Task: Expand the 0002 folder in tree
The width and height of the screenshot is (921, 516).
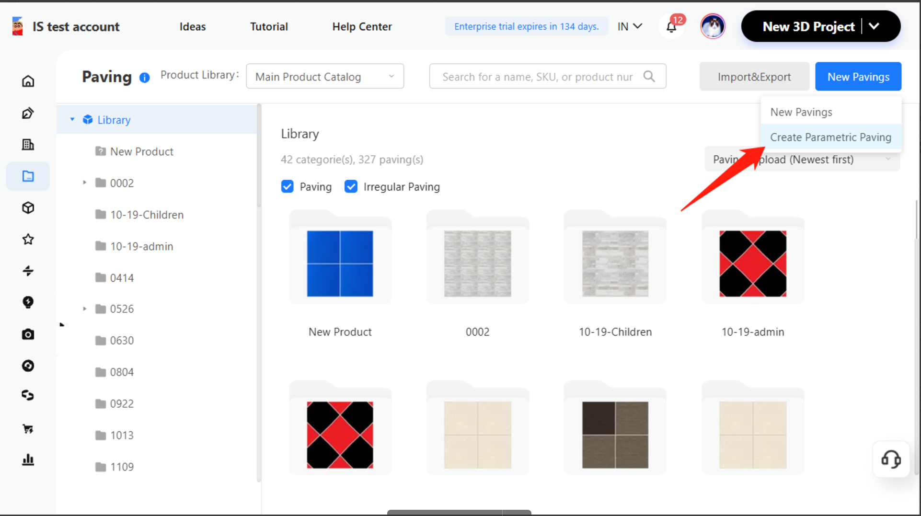Action: coord(85,183)
